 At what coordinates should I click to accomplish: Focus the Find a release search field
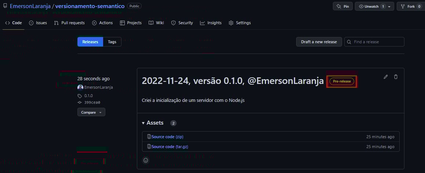pyautogui.click(x=374, y=42)
